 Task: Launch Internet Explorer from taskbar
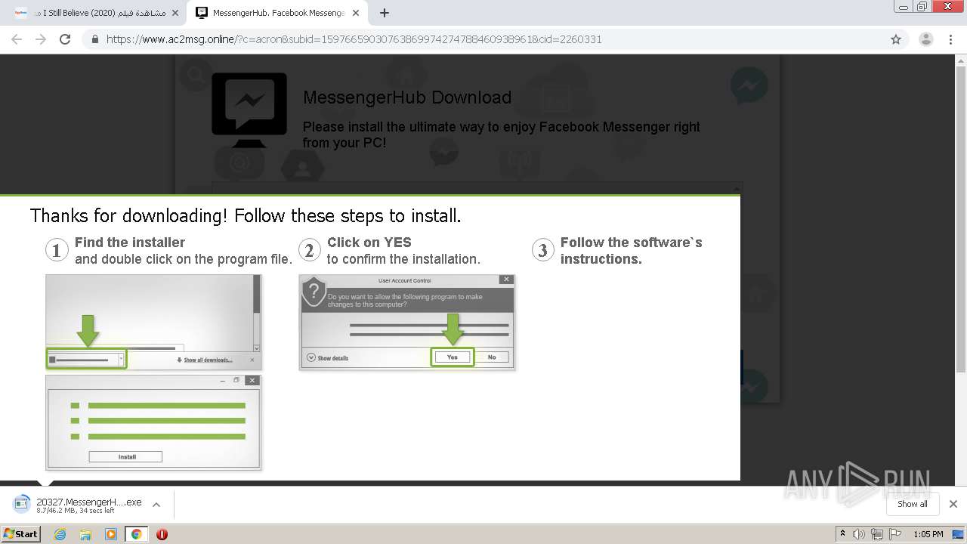(x=60, y=534)
